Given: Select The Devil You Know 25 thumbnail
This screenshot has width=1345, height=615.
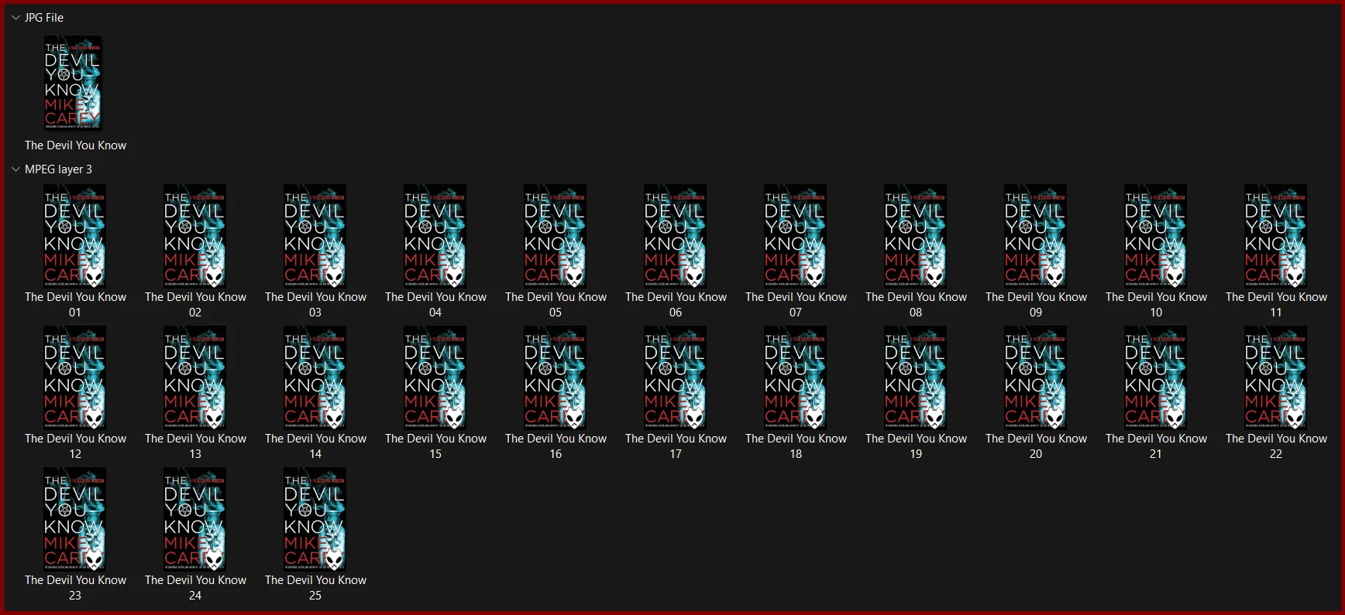Looking at the screenshot, I should pos(315,519).
